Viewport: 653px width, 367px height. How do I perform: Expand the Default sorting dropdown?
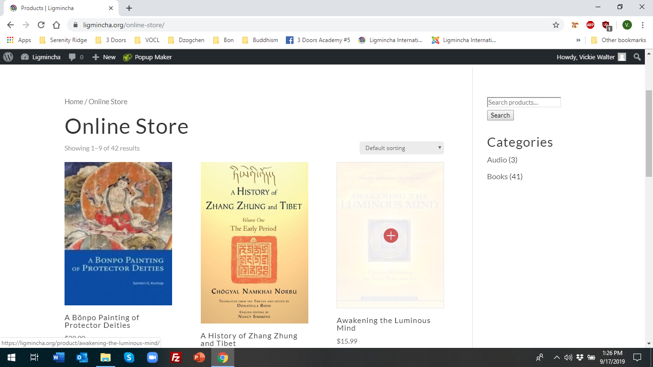coord(402,148)
